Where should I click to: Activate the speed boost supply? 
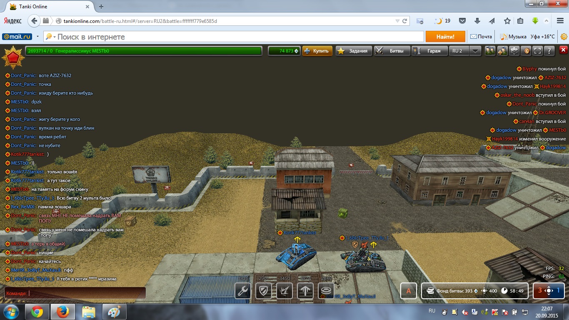coord(305,291)
